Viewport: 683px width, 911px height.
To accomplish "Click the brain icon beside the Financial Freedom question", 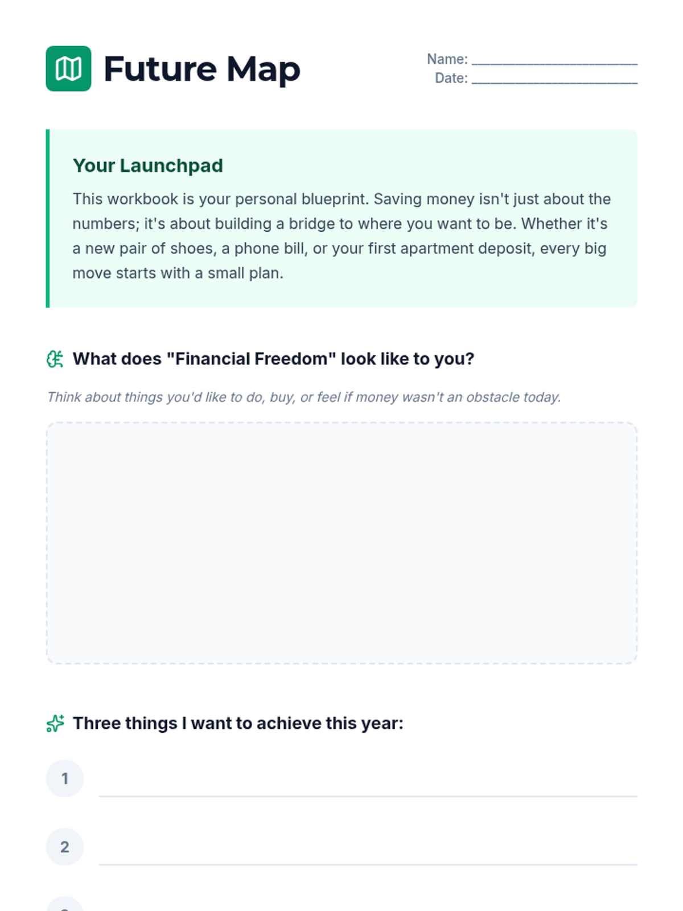I will click(55, 359).
